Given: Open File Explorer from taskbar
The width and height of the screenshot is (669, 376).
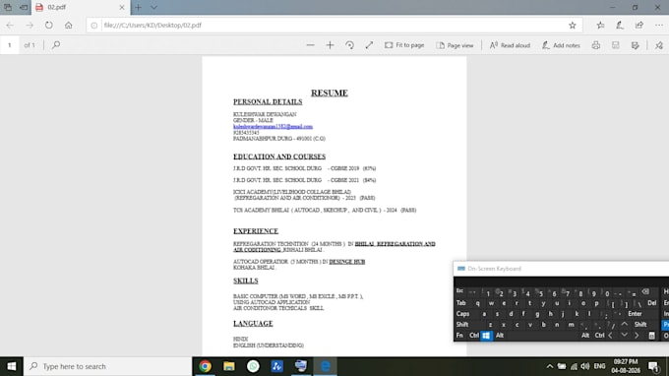Looking at the screenshot, I should click(229, 366).
